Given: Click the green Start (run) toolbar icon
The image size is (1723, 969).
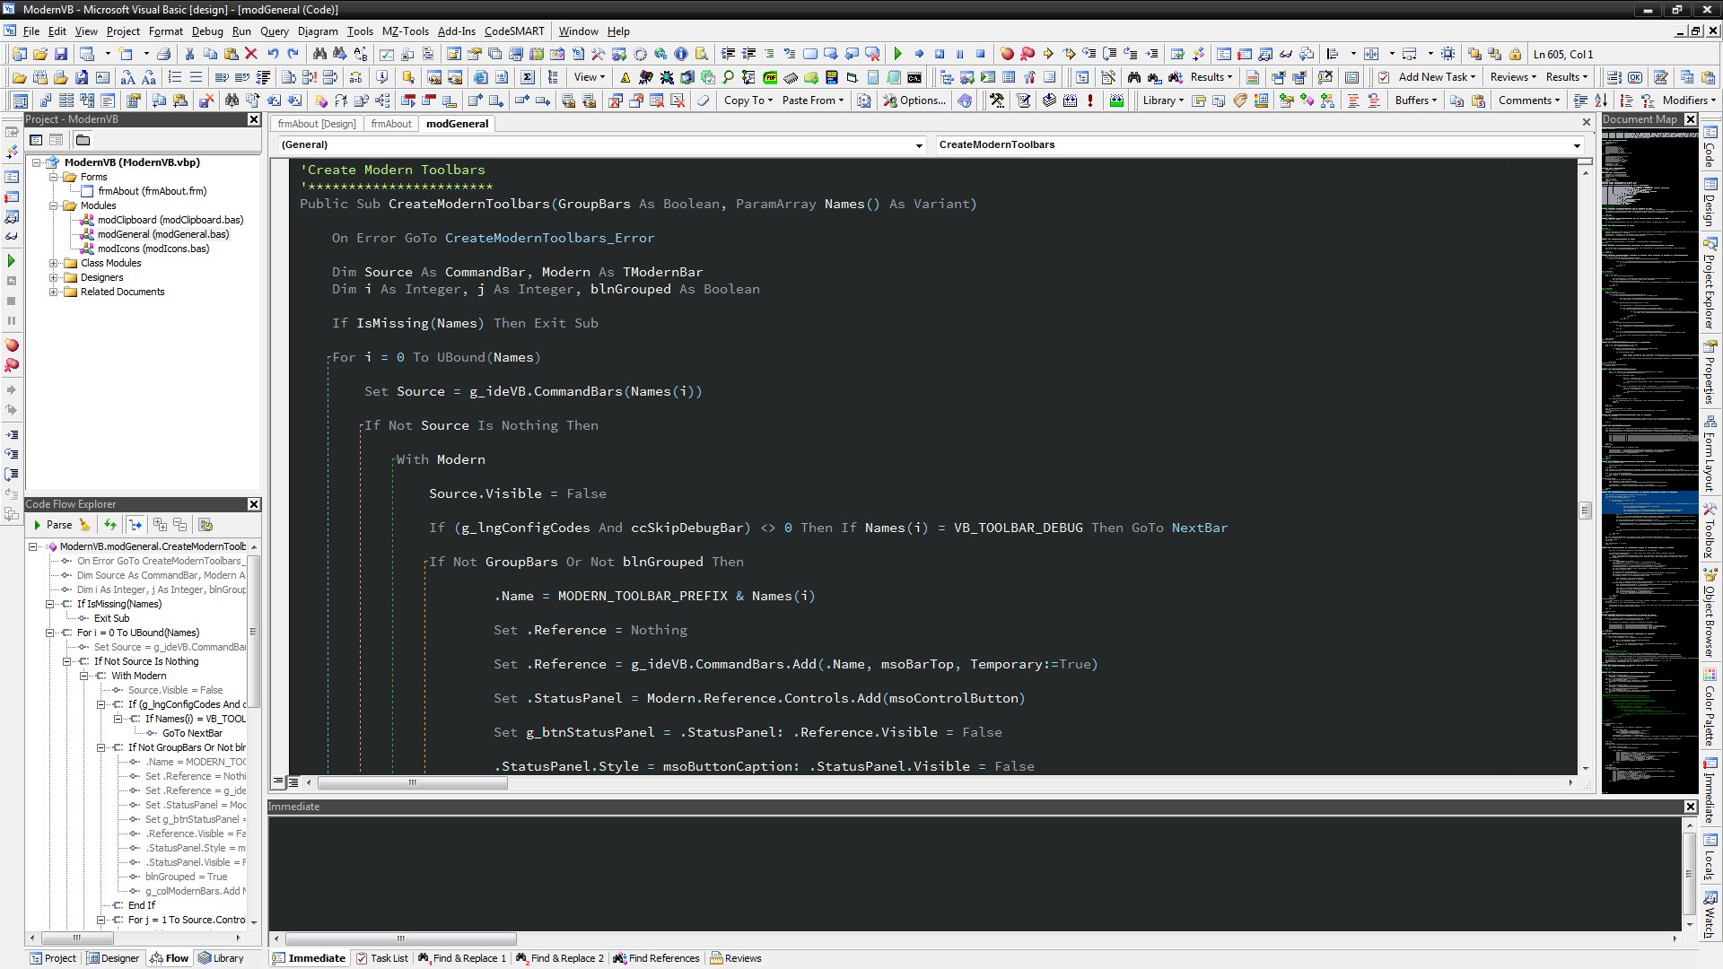Looking at the screenshot, I should pos(897,54).
